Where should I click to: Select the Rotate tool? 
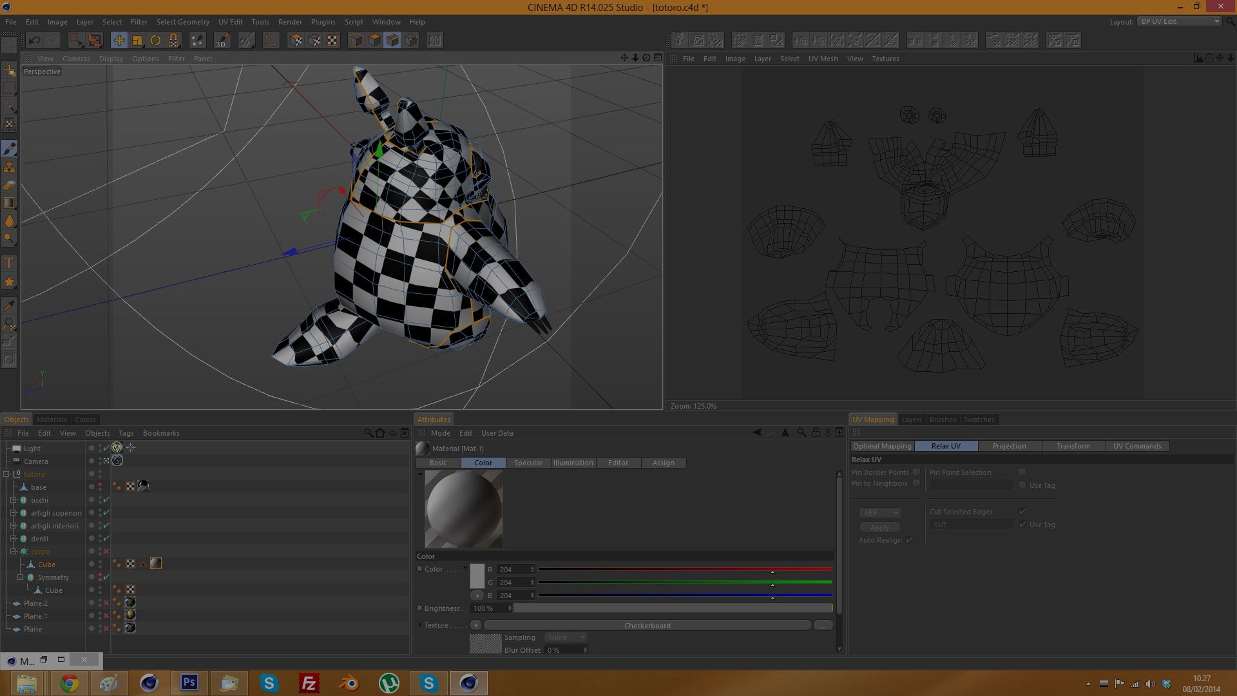click(x=155, y=41)
